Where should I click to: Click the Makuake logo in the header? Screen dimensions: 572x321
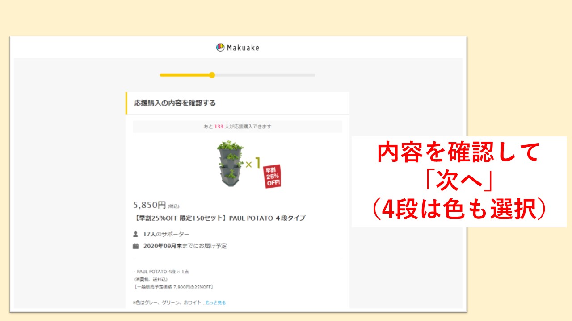pyautogui.click(x=237, y=47)
